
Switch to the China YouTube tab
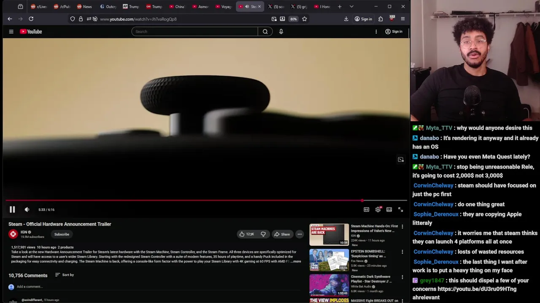pyautogui.click(x=177, y=7)
